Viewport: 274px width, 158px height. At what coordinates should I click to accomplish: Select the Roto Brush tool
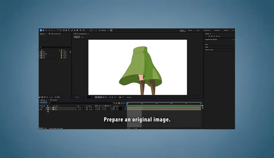tap(81, 30)
